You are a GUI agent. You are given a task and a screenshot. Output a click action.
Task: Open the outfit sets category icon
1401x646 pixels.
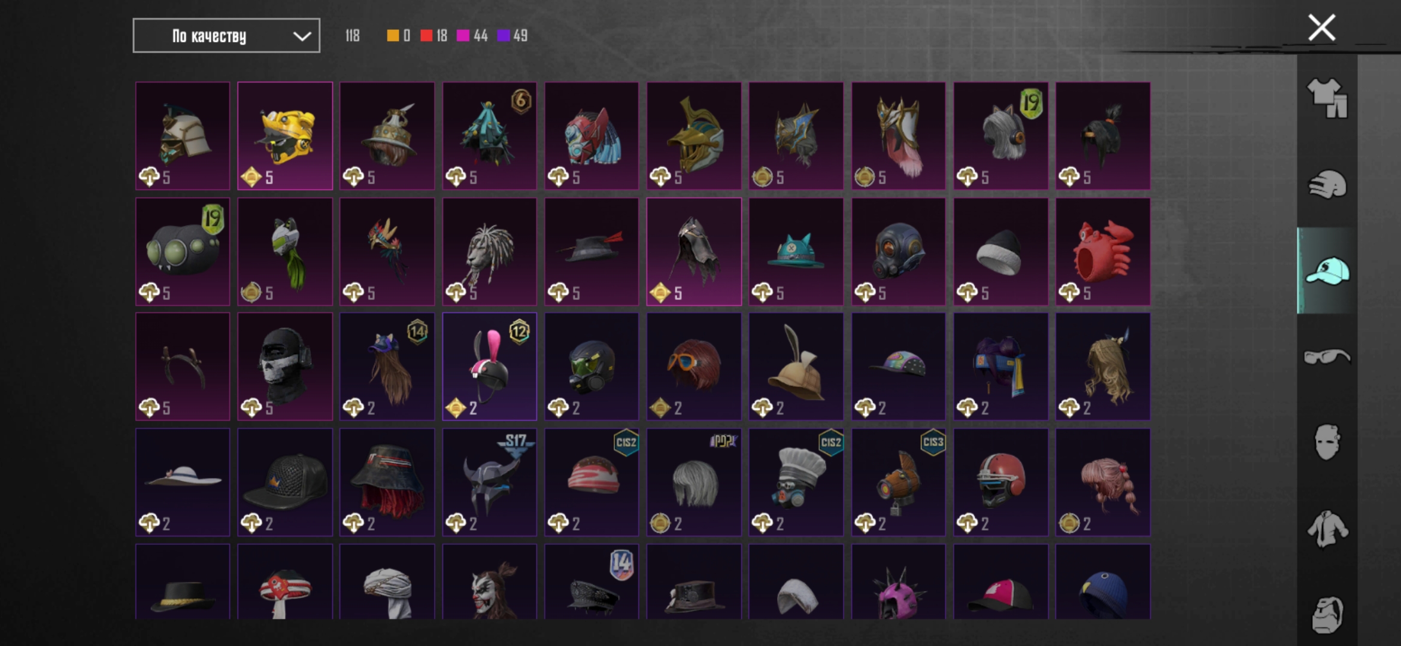pyautogui.click(x=1327, y=98)
